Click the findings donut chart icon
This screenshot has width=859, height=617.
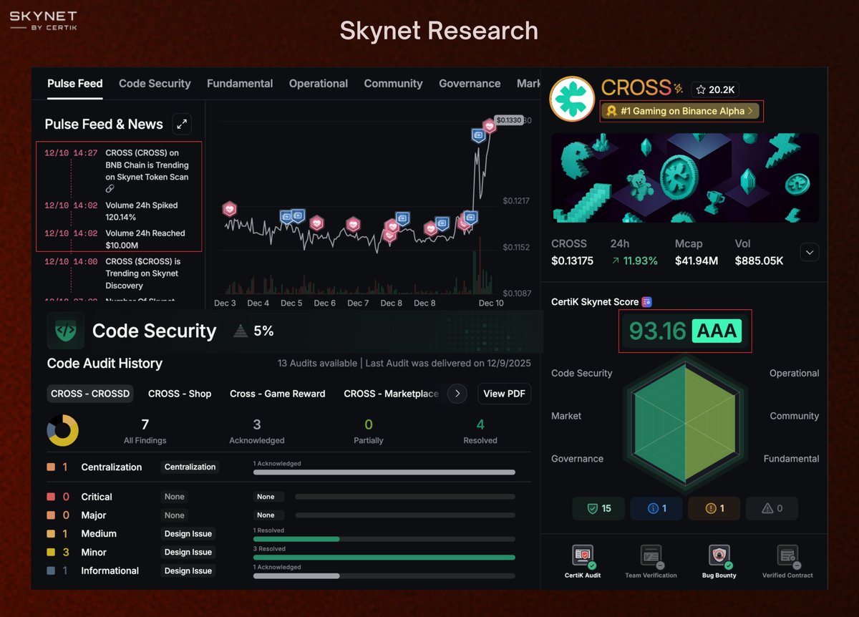pos(63,430)
